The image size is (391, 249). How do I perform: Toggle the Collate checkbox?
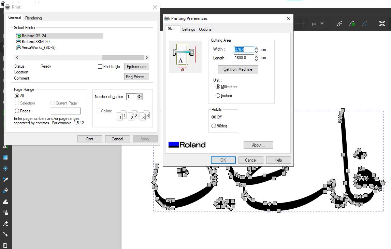click(x=98, y=111)
